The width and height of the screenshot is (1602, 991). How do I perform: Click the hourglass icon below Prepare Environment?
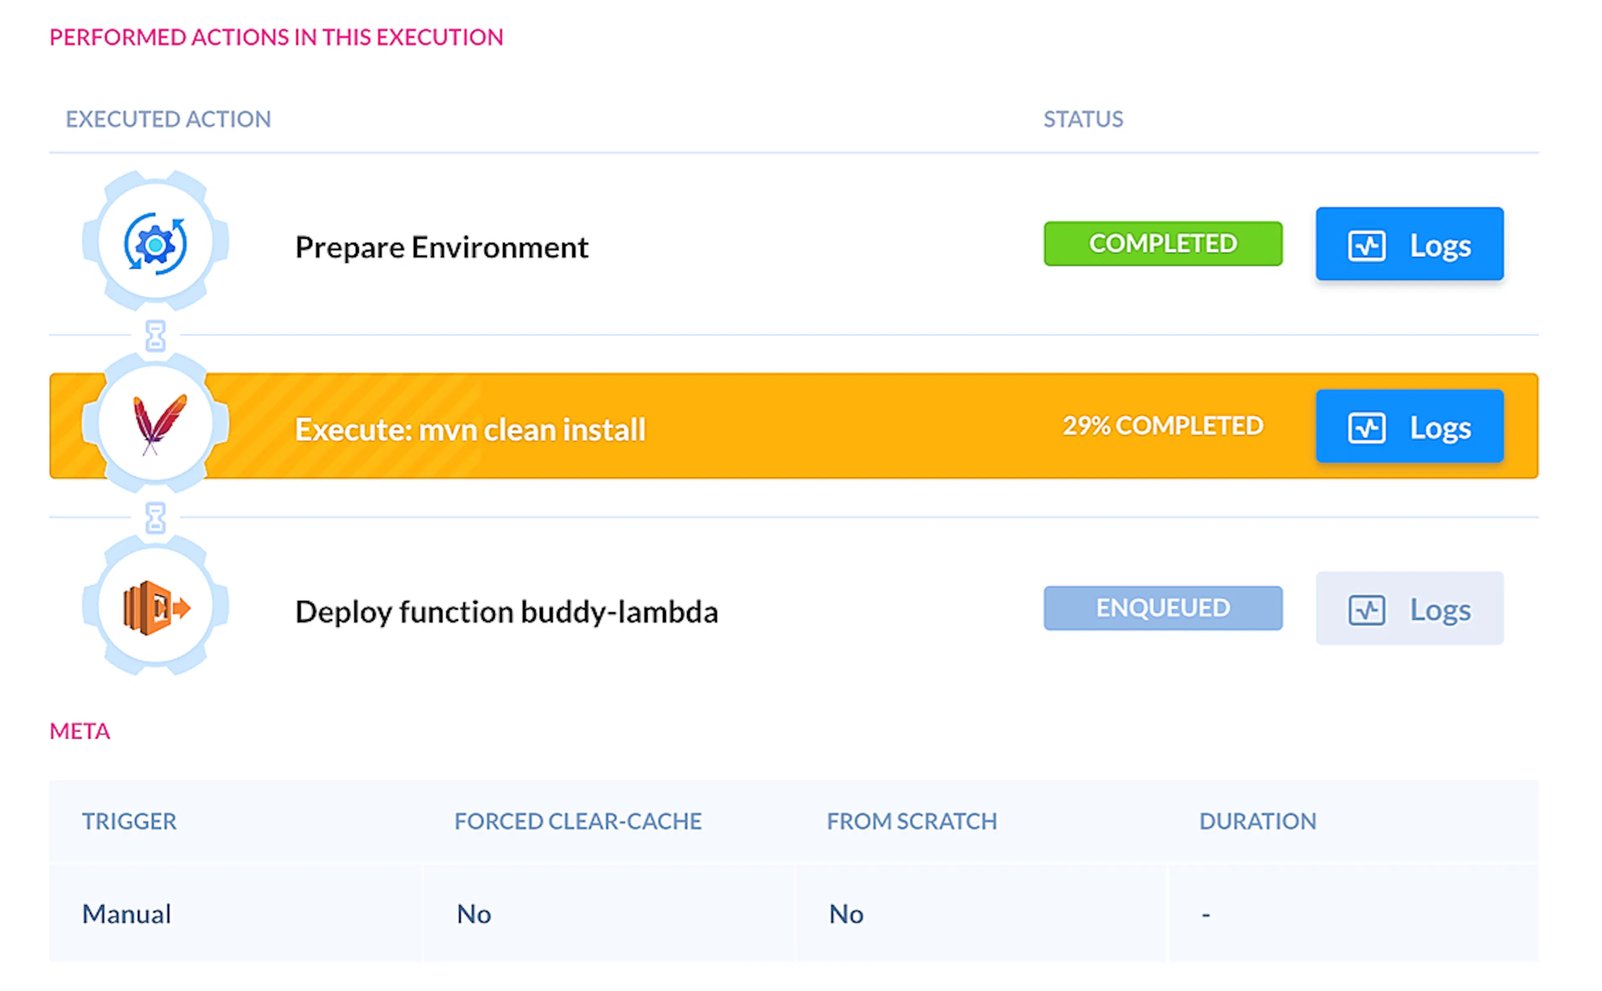155,335
